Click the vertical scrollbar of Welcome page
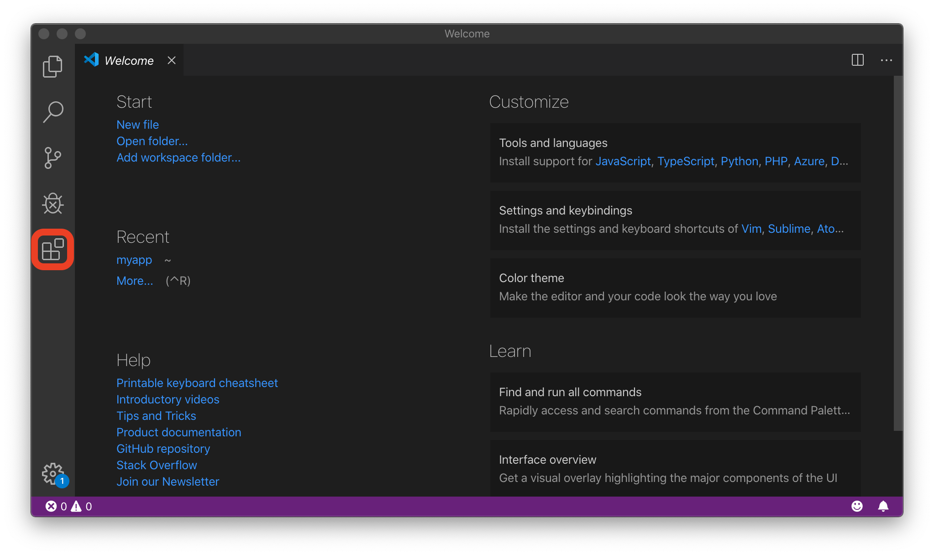Screen dimensions: 934x555 897,253
